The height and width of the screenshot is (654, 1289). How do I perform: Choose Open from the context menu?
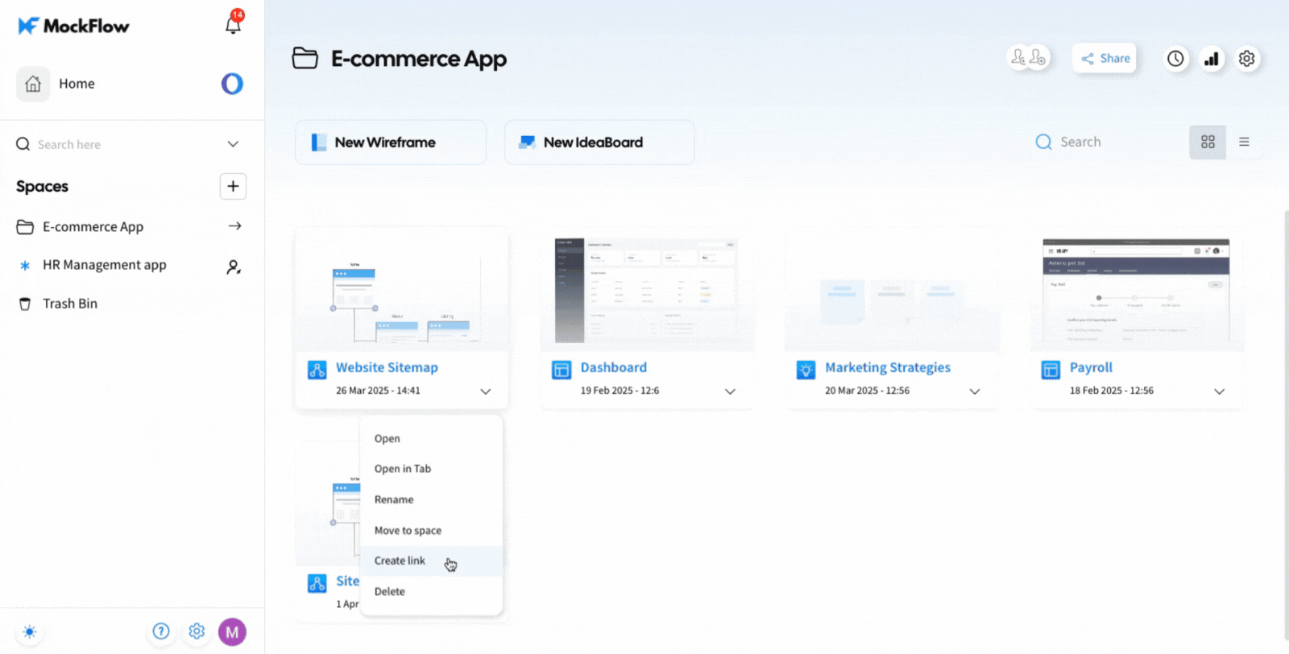(431, 439)
